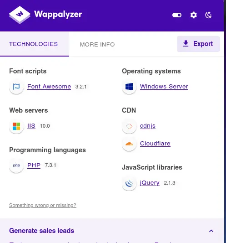226x243 pixels.
Task: Open the IIS link
Action: click(x=31, y=126)
